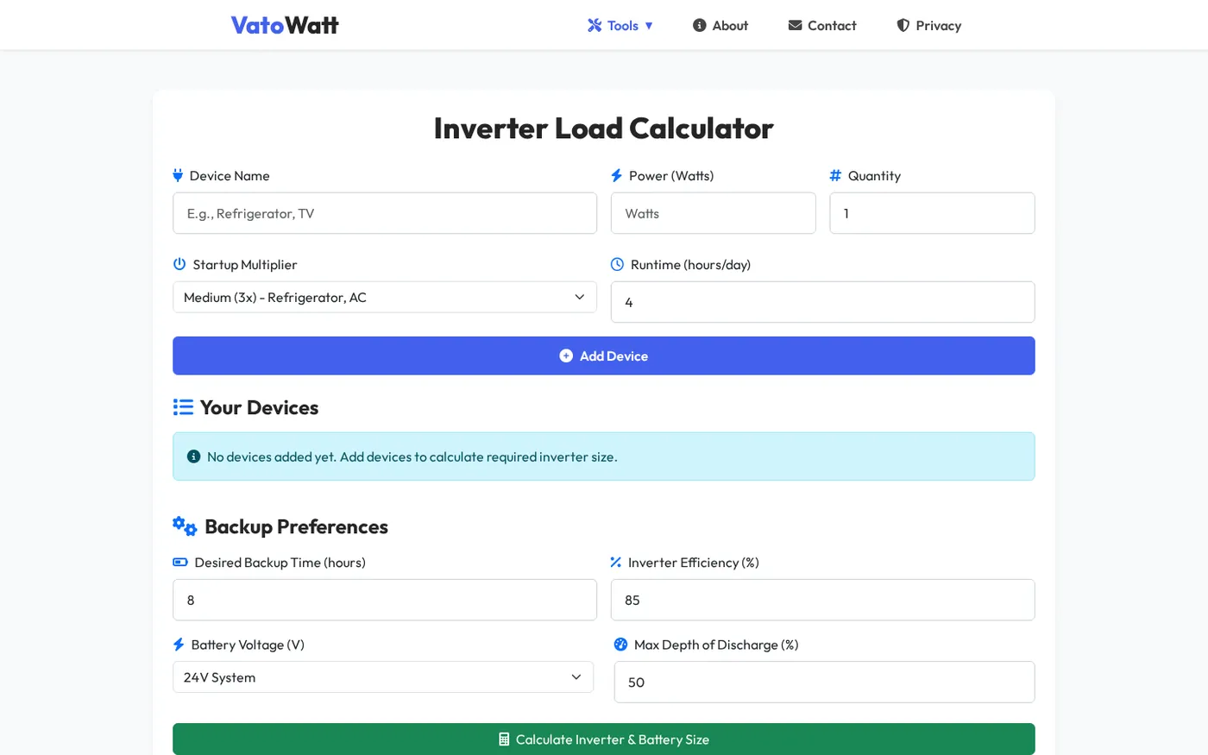This screenshot has height=755, width=1208.
Task: Click the plug icon beside Device Name
Action: pyautogui.click(x=178, y=175)
